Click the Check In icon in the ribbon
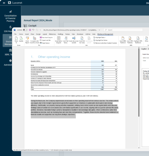Viewport: 149px width, 156px height. click(x=16, y=40)
